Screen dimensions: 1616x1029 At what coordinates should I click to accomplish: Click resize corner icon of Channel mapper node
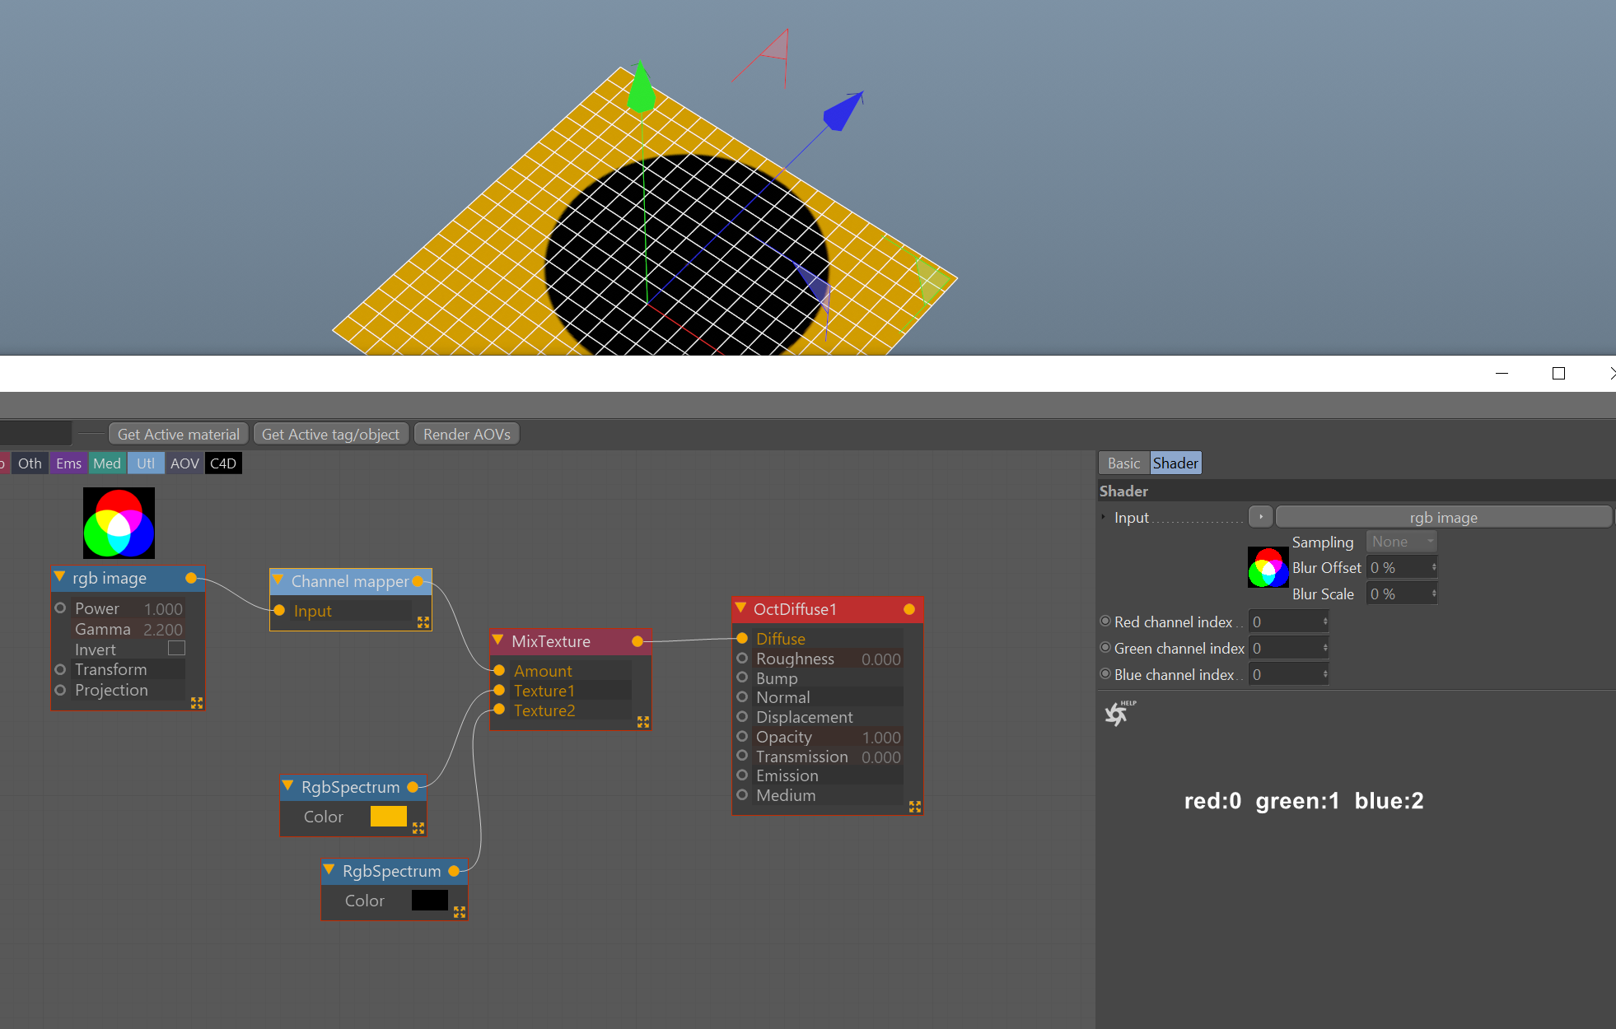[423, 622]
